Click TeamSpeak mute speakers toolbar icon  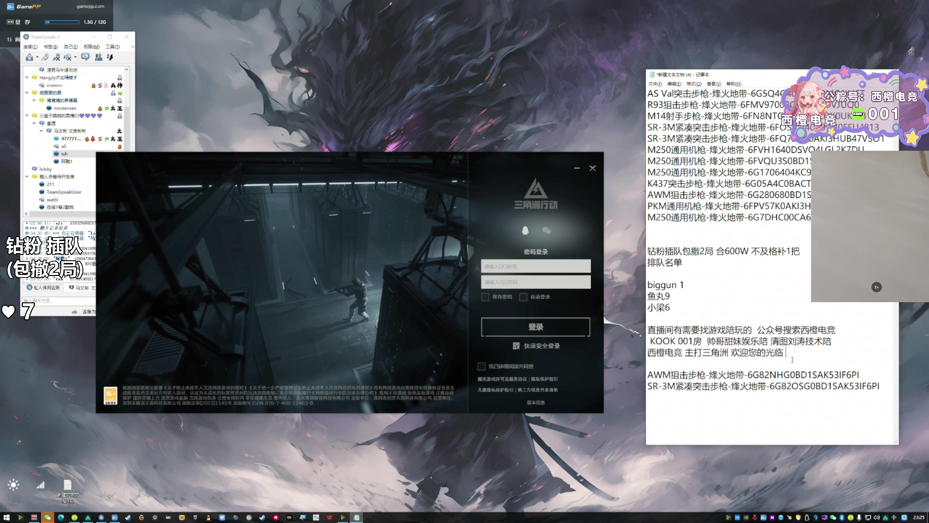pyautogui.click(x=67, y=57)
